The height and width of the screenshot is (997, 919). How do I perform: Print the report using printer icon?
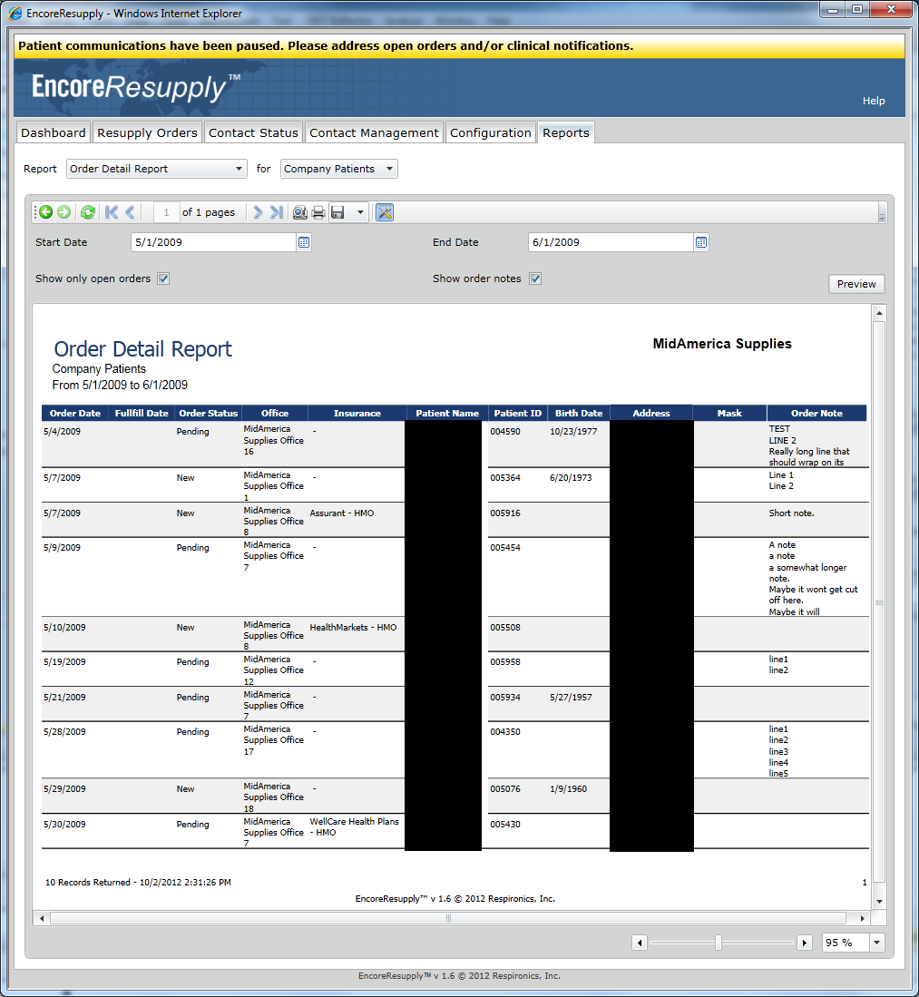point(318,212)
